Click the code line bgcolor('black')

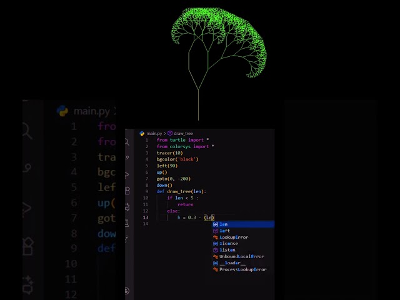click(x=177, y=159)
